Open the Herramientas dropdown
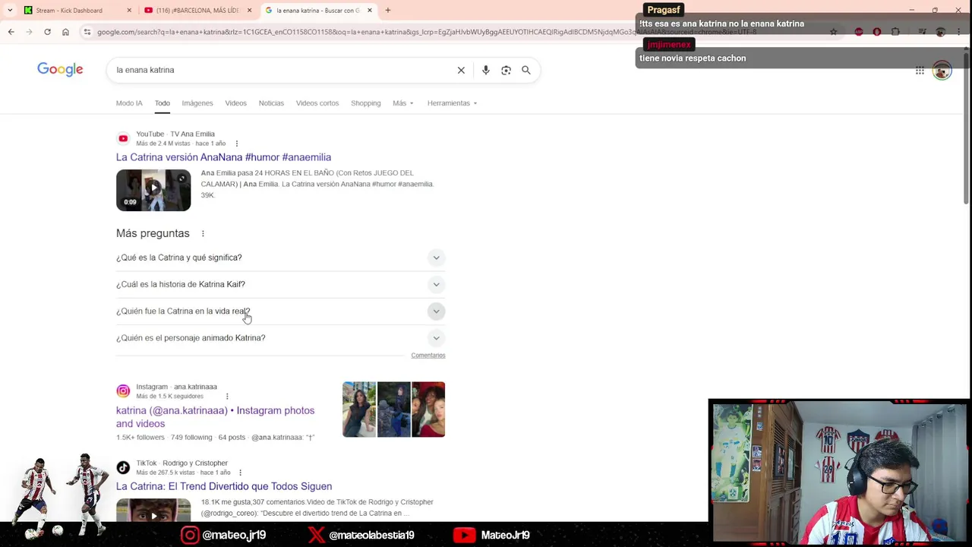This screenshot has height=547, width=972. [x=452, y=103]
